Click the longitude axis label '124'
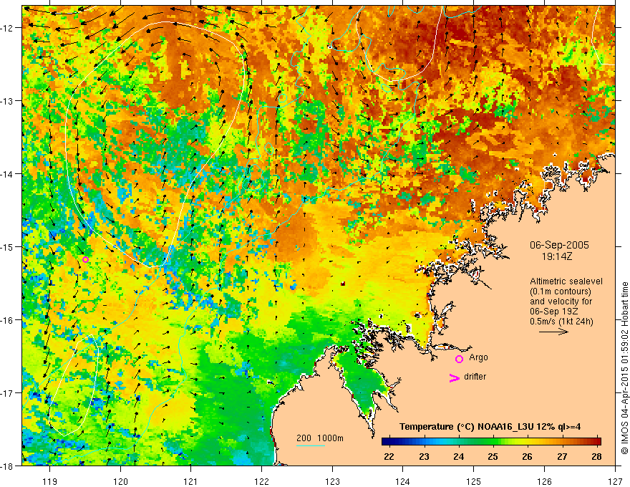Screen dimensions: 630x487 click(x=403, y=481)
